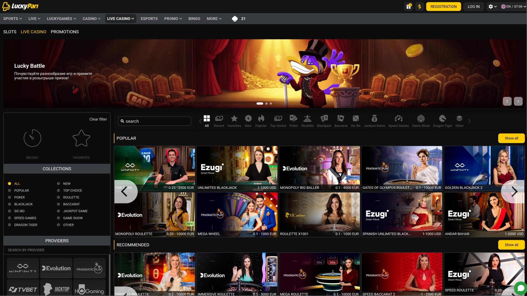Expand the MORE menu dropdown
Image resolution: width=527 pixels, height=296 pixels.
214,19
